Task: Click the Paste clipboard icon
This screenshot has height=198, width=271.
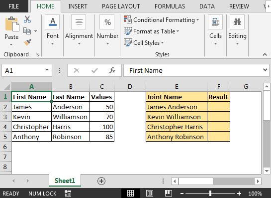Action: tap(11, 24)
